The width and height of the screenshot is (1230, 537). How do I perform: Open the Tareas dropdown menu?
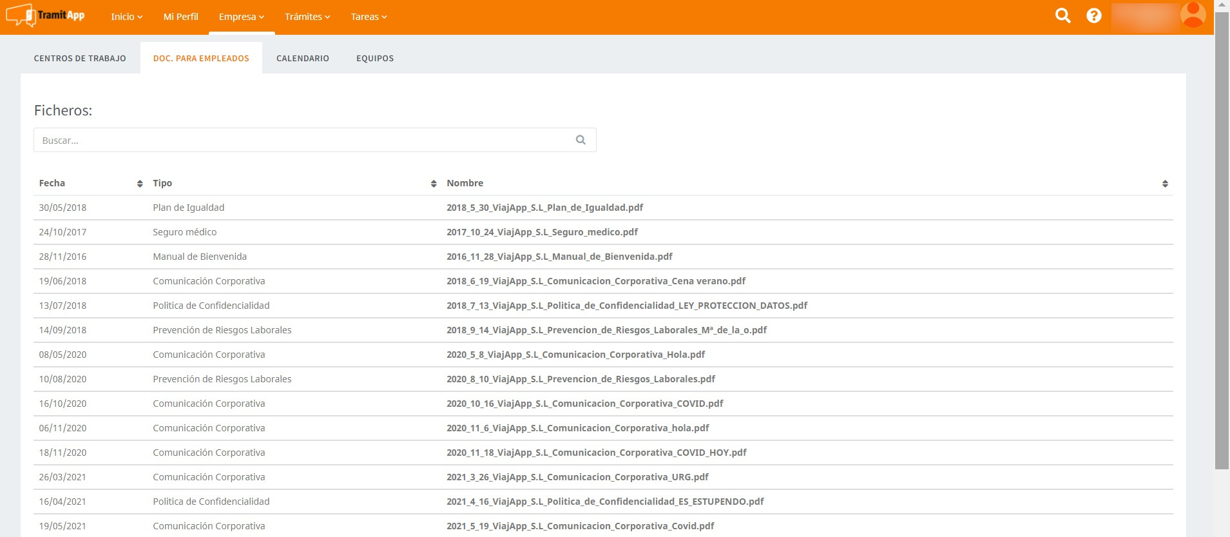(x=369, y=17)
